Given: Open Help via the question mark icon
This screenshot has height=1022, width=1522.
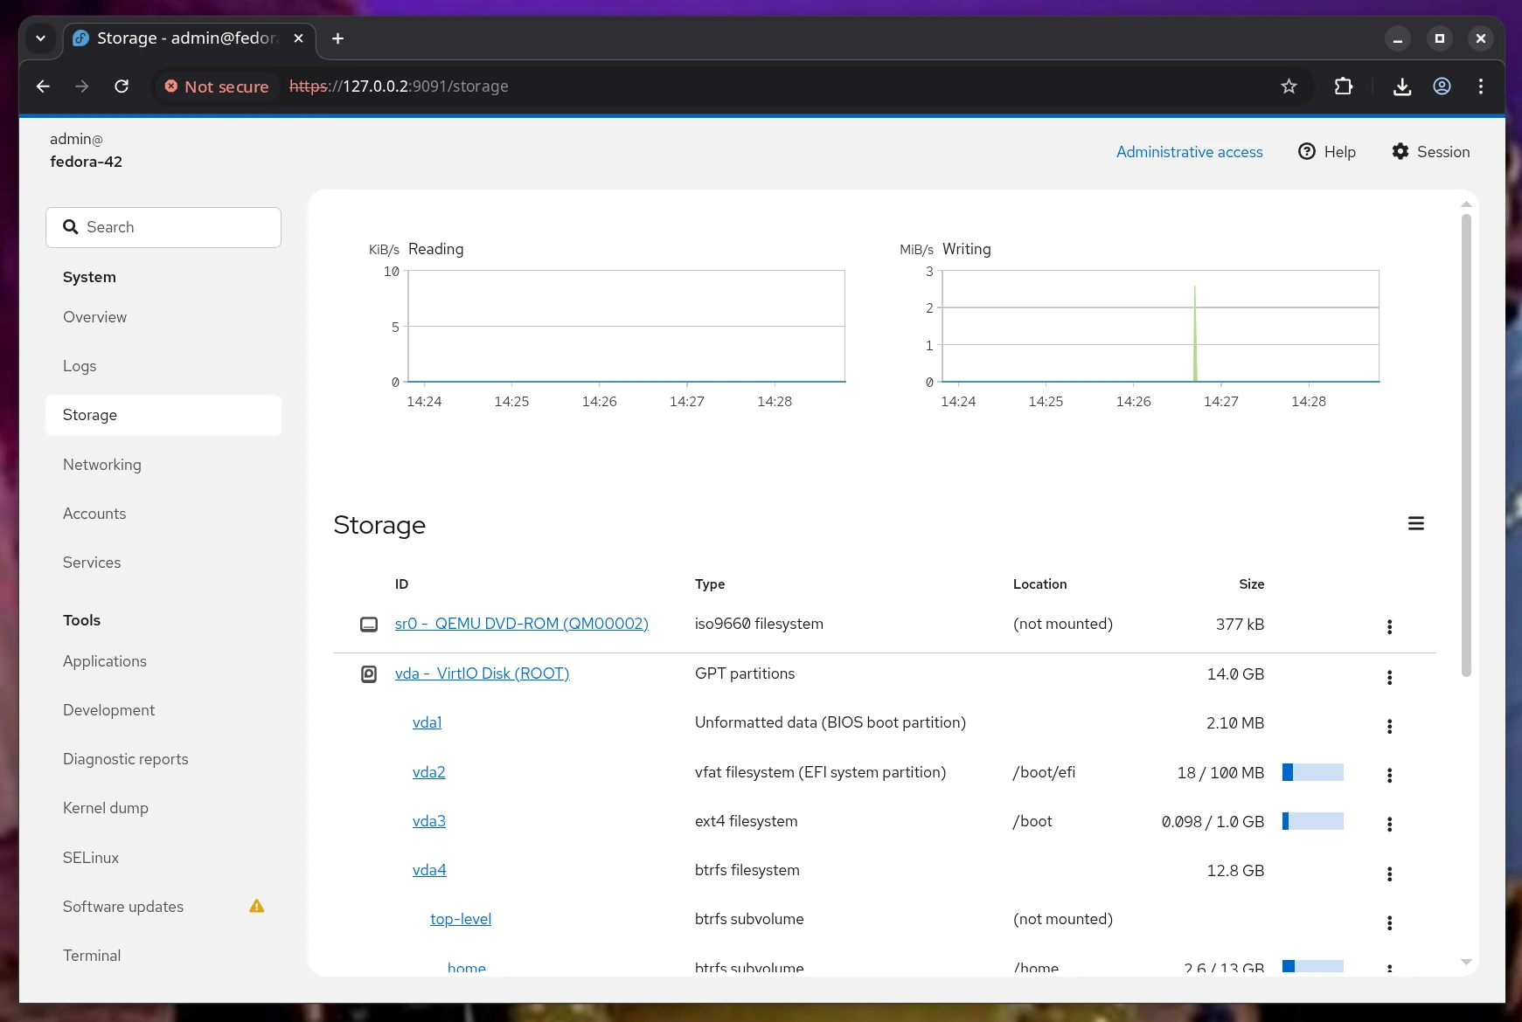Looking at the screenshot, I should pos(1306,151).
